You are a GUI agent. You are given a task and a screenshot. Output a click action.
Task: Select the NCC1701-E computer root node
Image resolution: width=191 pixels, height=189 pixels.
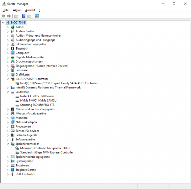pos(18,22)
